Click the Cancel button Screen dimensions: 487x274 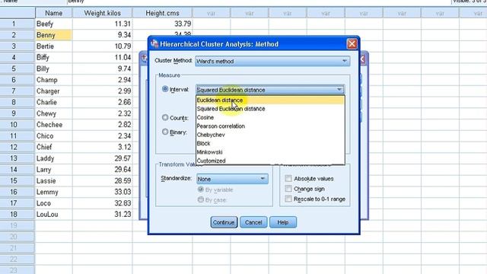[253, 222]
